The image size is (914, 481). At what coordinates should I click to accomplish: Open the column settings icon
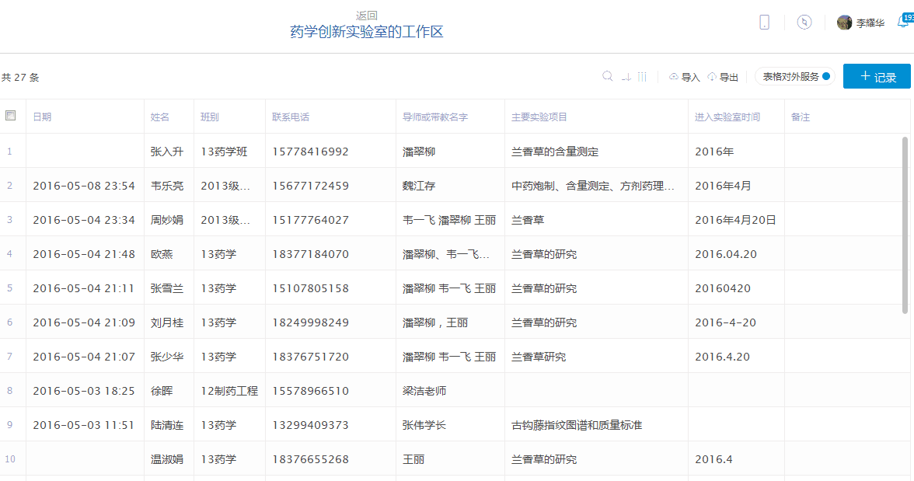(x=642, y=77)
